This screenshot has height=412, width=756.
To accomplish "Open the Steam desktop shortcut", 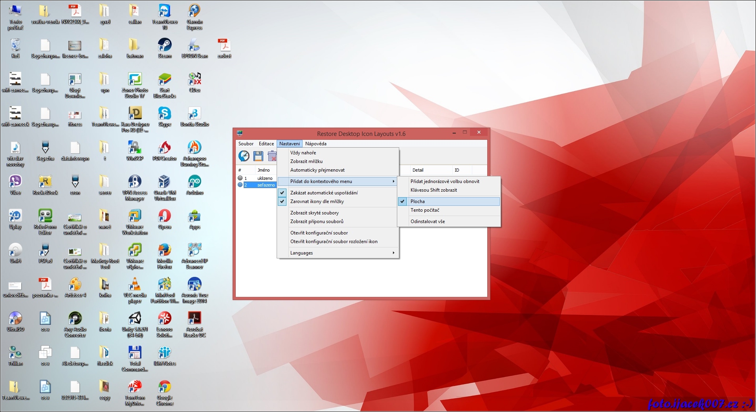I will pos(165,46).
